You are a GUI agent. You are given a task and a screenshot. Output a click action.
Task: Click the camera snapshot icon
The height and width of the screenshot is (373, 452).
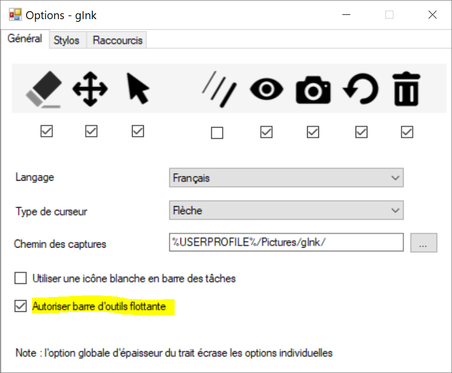(313, 90)
